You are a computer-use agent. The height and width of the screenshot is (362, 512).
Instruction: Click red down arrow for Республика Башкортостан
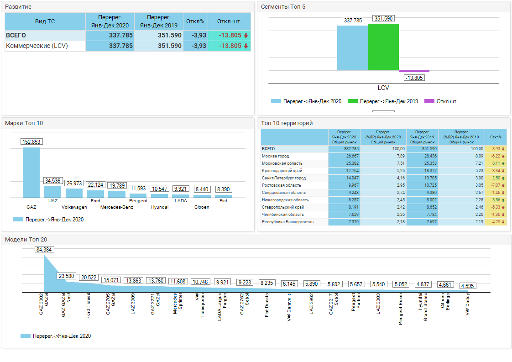point(503,222)
